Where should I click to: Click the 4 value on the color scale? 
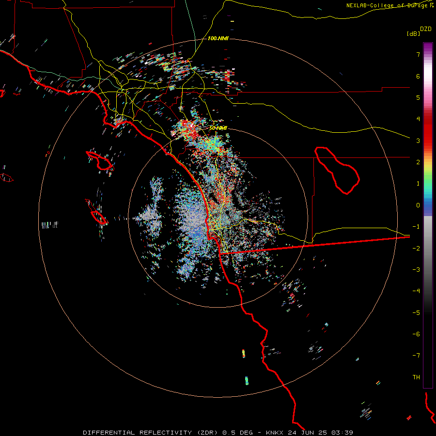[418, 119]
